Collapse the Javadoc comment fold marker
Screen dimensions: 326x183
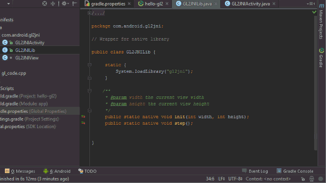pyautogui.click(x=89, y=91)
